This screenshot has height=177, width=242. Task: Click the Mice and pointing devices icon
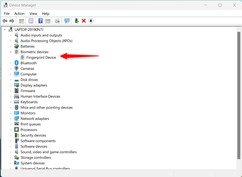(17, 107)
